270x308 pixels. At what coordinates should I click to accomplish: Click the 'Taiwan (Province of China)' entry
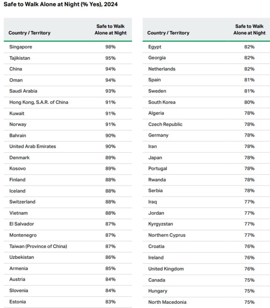click(x=38, y=246)
